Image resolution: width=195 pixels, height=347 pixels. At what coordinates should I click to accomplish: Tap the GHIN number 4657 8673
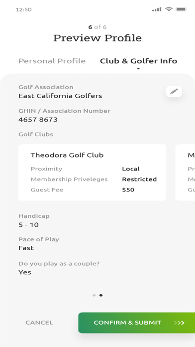coord(38,120)
